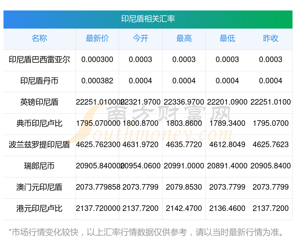Screen dimensions: 296x243
Task: Click the 印尼盾相关汇率 table title banner
Action: pos(148,19)
